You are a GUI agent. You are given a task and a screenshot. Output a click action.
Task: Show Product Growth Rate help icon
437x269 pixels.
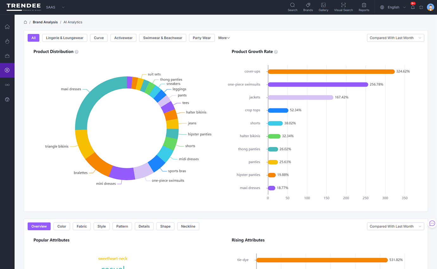276,52
